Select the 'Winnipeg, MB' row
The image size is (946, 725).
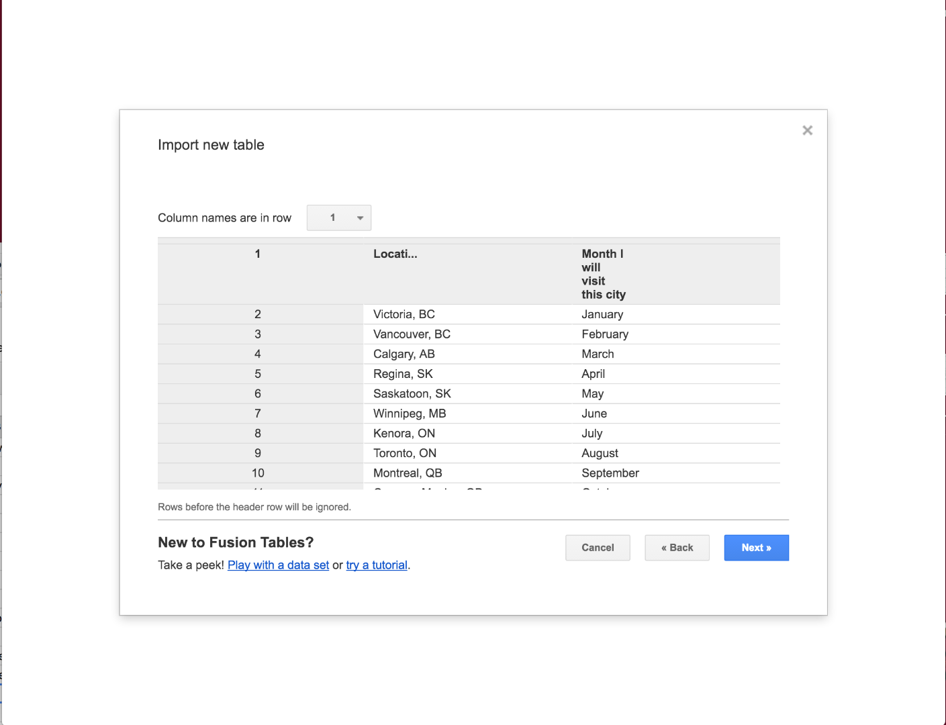coord(409,413)
